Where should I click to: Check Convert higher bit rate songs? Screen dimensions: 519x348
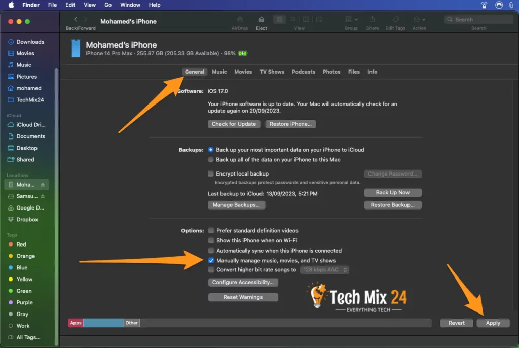(211, 270)
